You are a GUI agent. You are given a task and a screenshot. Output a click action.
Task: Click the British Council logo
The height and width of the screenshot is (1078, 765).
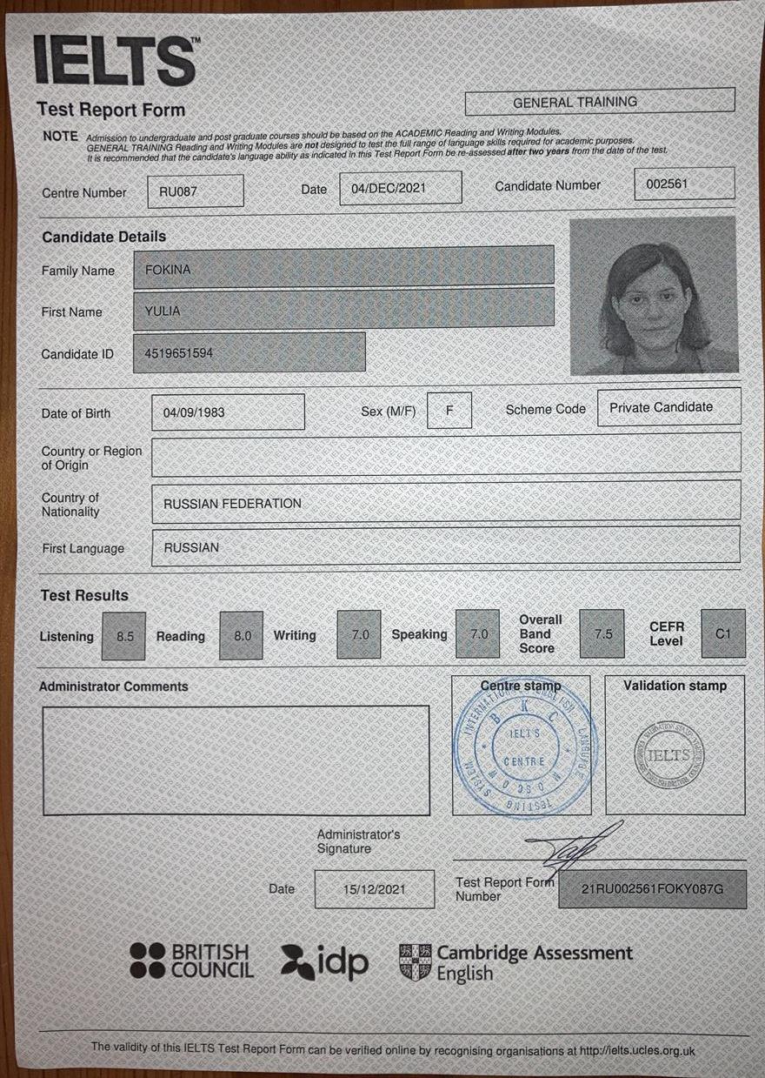pos(192,961)
